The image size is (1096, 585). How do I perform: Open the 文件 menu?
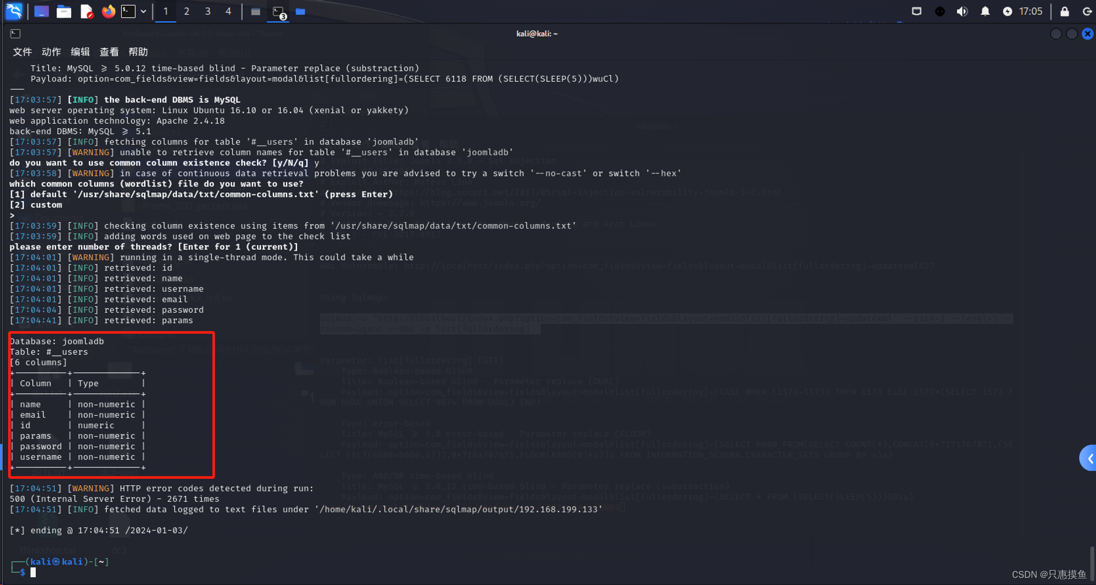coord(22,51)
